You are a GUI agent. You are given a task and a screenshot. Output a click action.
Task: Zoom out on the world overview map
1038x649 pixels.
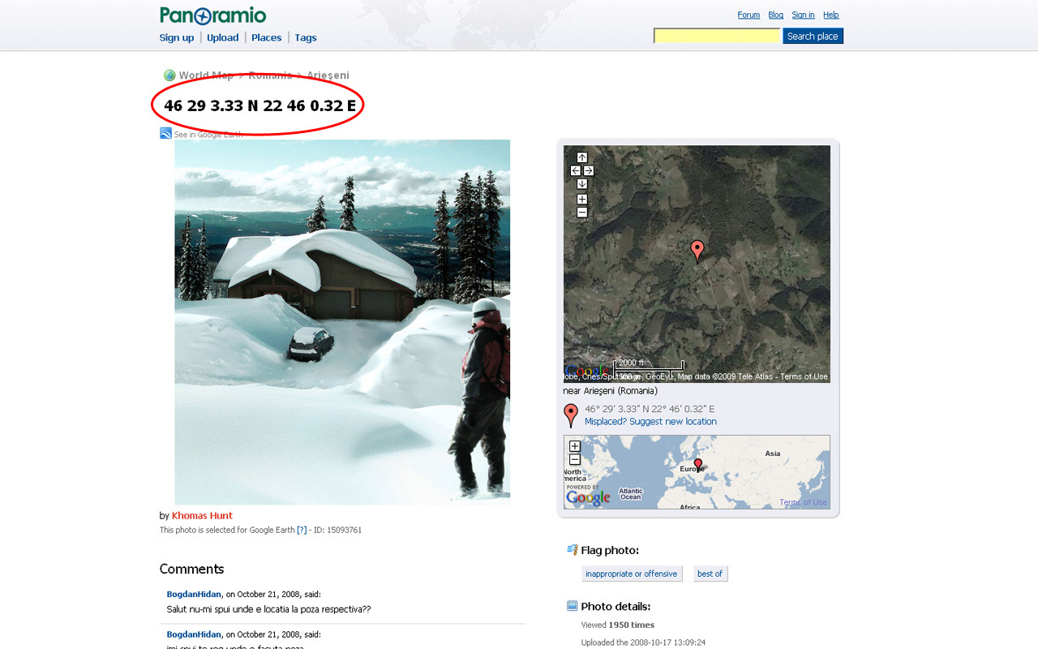click(x=575, y=460)
